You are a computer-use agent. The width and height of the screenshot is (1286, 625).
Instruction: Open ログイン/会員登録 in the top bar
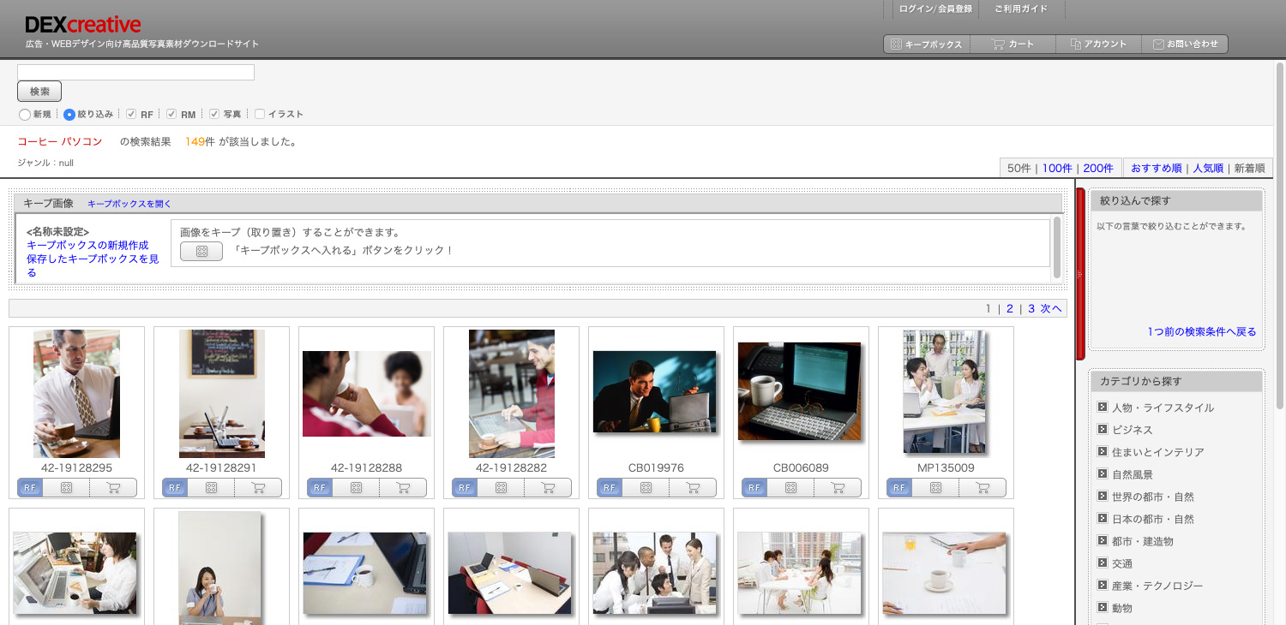click(x=935, y=9)
